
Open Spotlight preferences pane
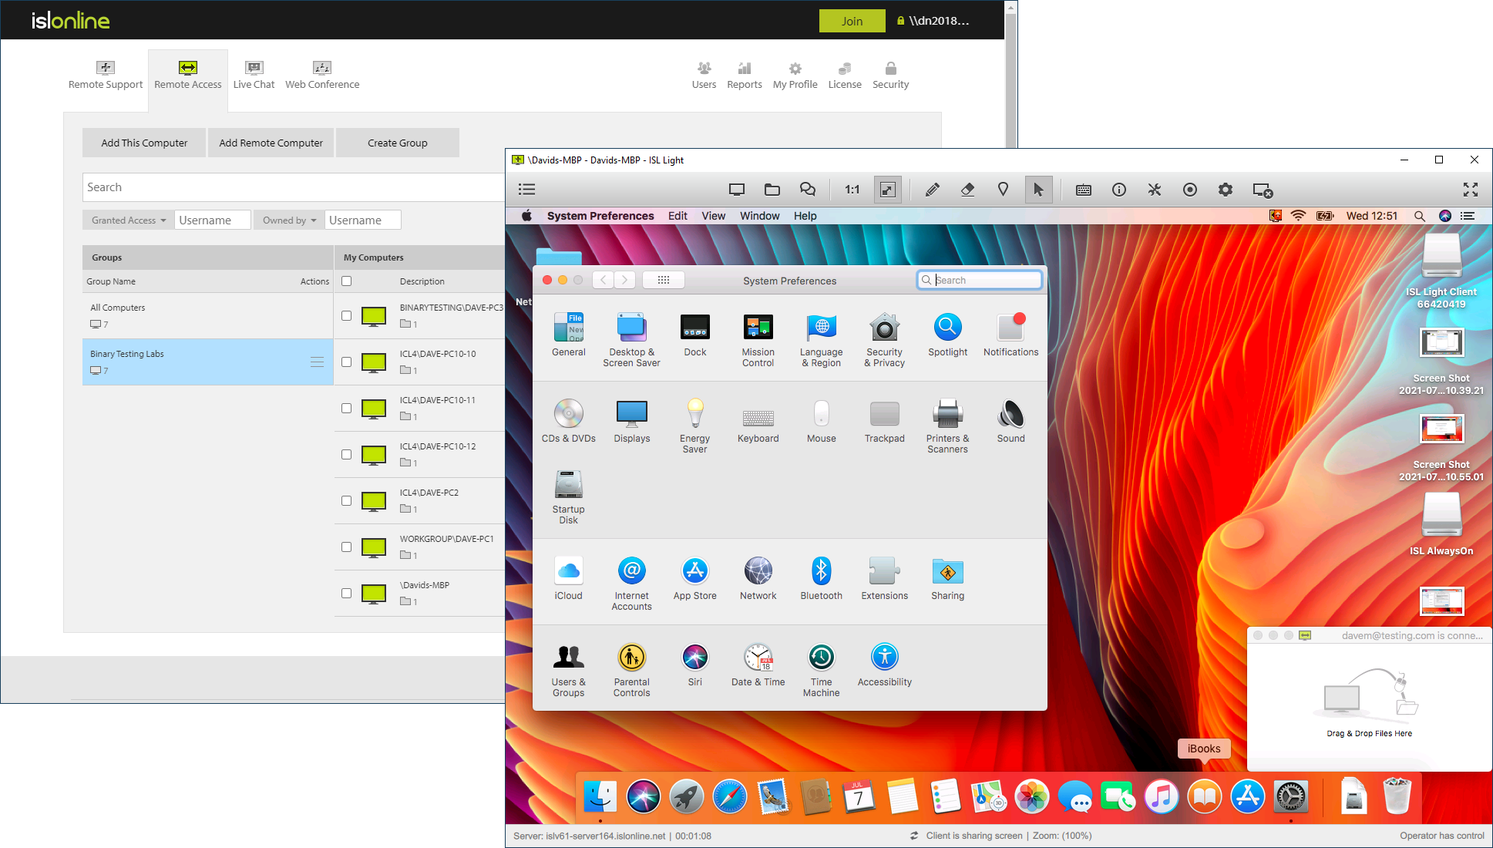click(x=947, y=335)
